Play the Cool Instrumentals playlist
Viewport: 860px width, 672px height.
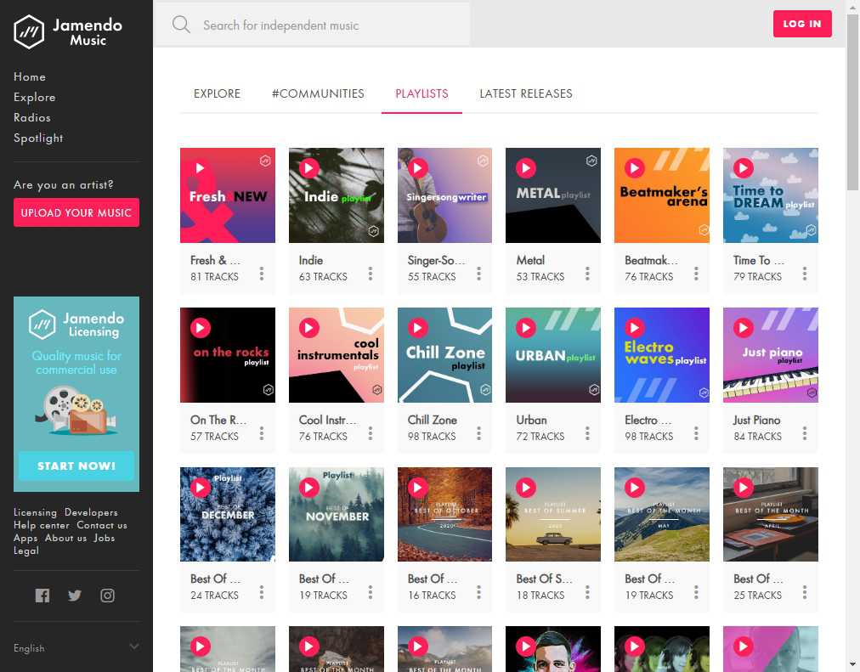(308, 328)
